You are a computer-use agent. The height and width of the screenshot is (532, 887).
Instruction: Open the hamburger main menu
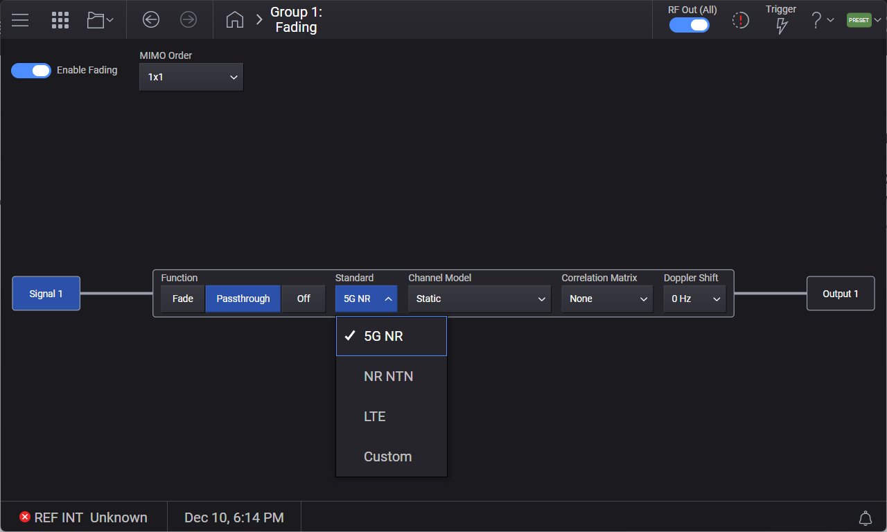20,20
